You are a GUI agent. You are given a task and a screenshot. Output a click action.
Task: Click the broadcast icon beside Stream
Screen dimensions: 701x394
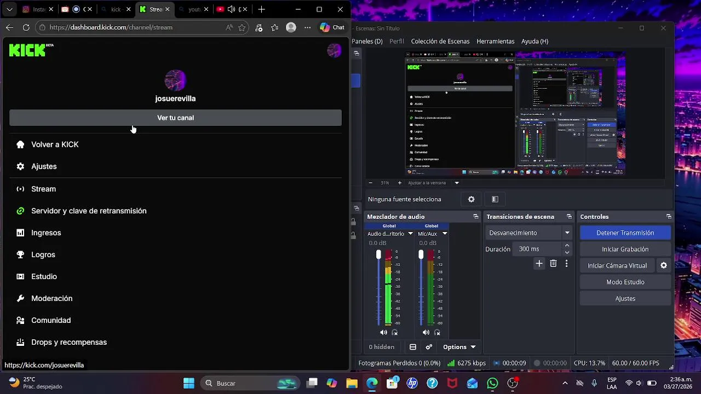[x=20, y=189]
